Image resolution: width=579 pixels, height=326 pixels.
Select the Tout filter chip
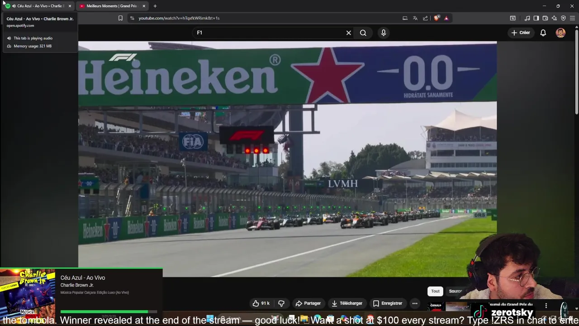(435, 291)
